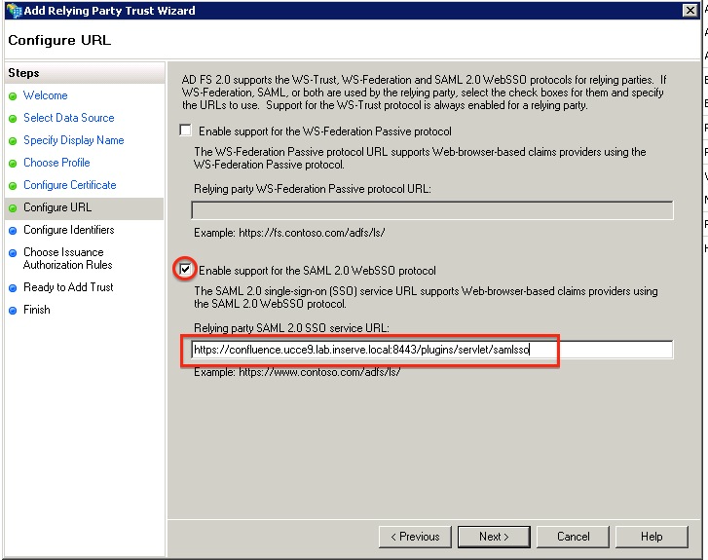Jump to Specify Display Name step
The width and height of the screenshot is (708, 560).
pyautogui.click(x=74, y=140)
